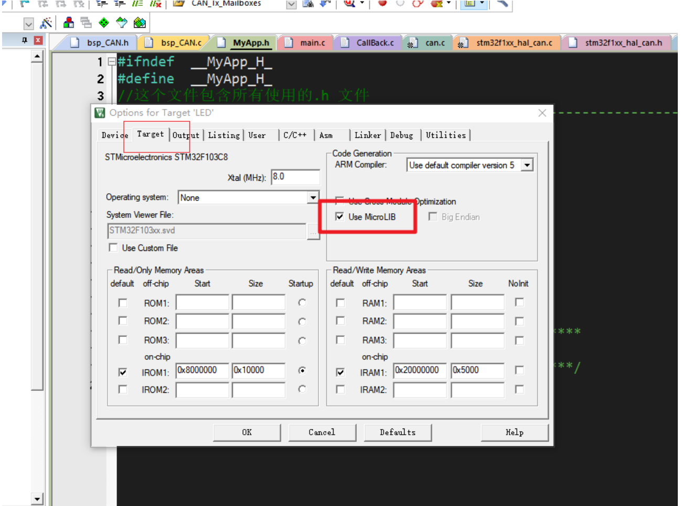The image size is (682, 506).
Task: Click the IRAM1 Start field 0x20000000
Action: click(420, 370)
